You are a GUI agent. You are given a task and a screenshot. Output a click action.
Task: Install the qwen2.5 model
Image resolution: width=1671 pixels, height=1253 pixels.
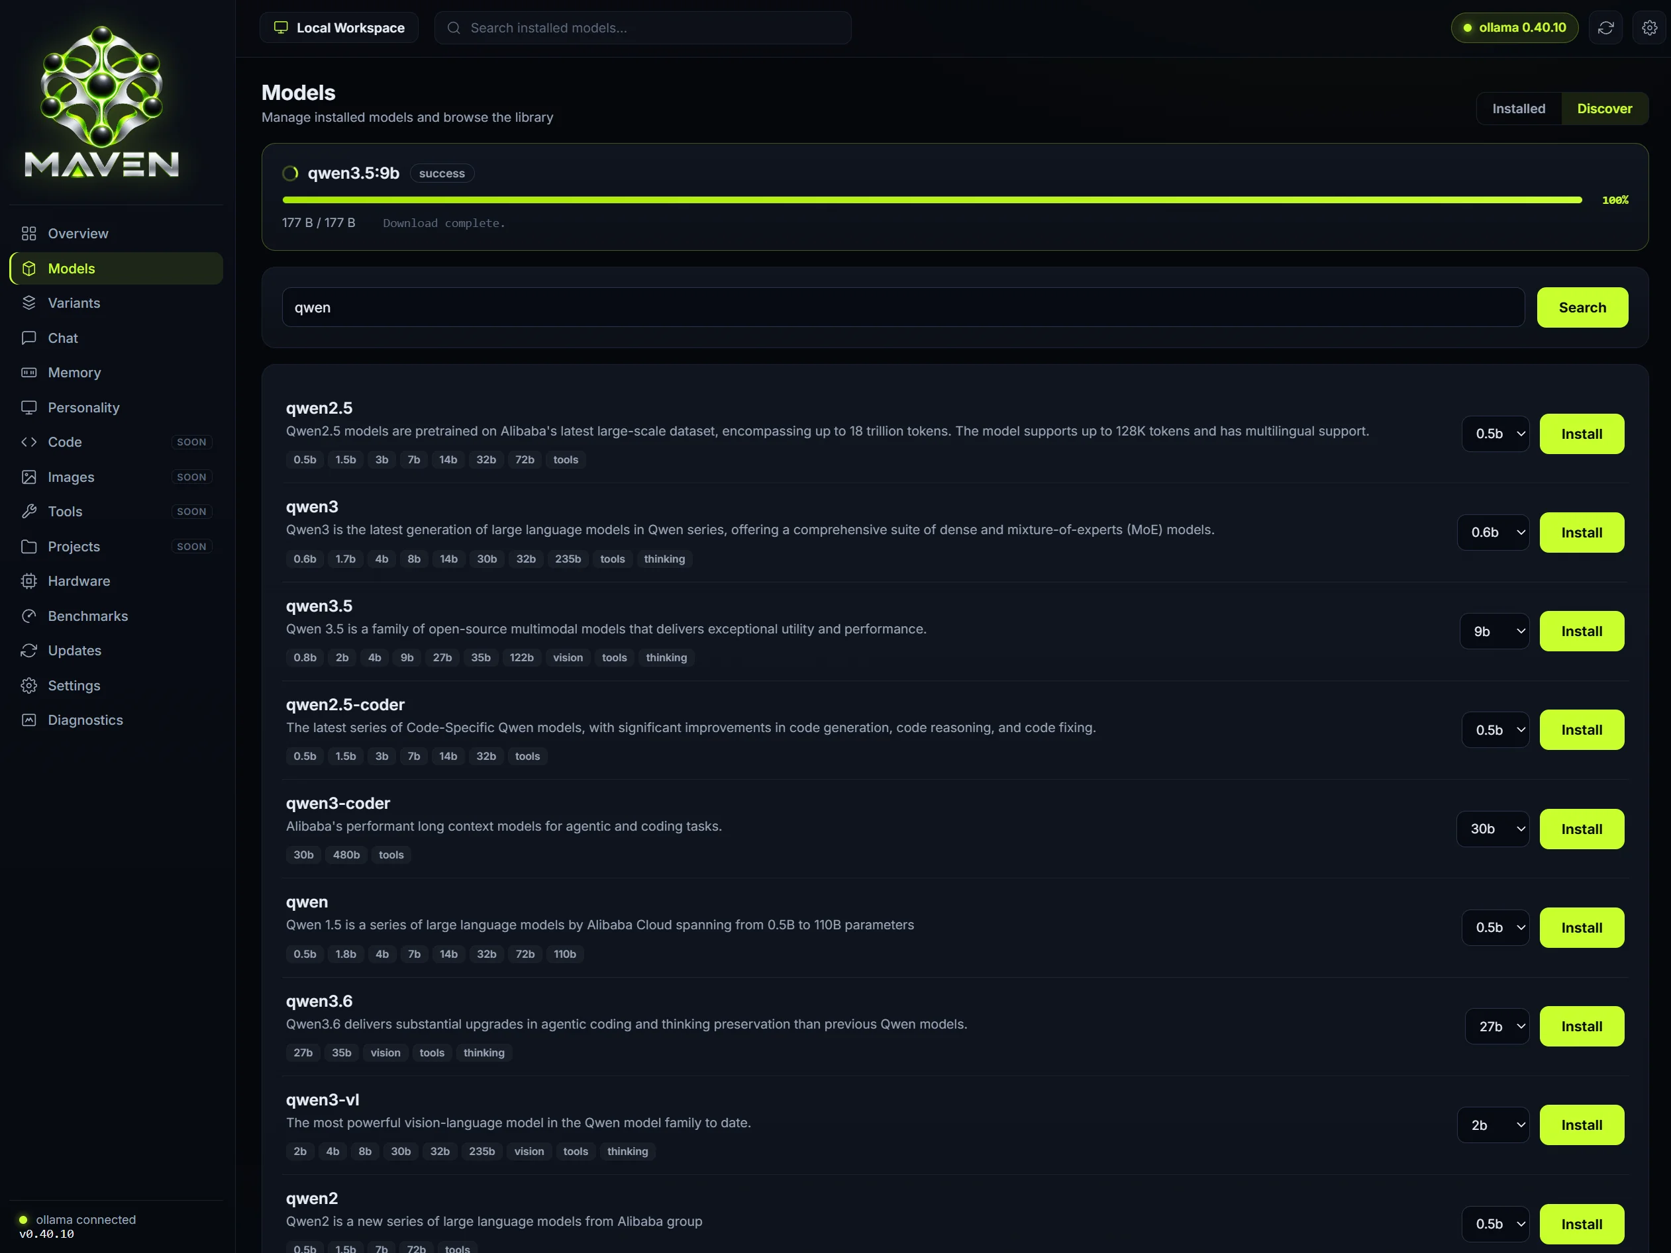point(1581,434)
